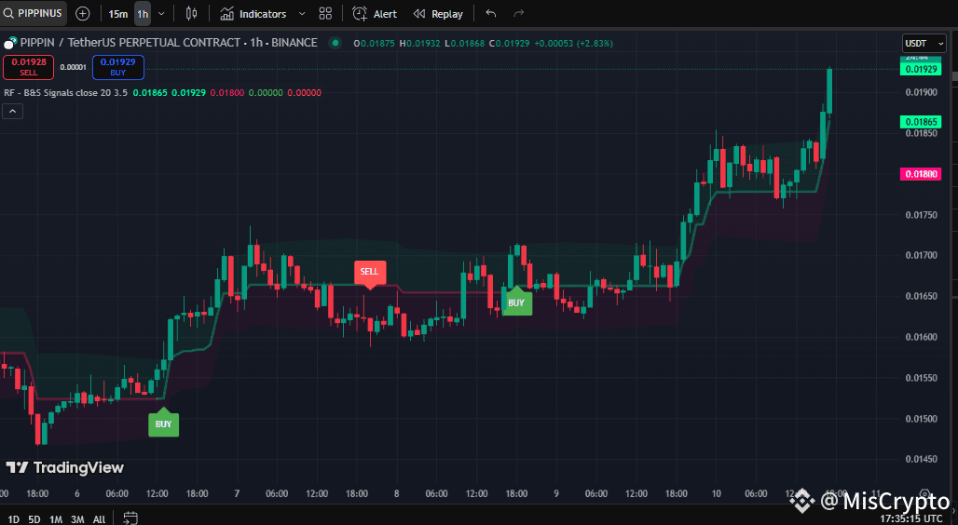
Task: Open the Indicators panel
Action: click(x=253, y=13)
